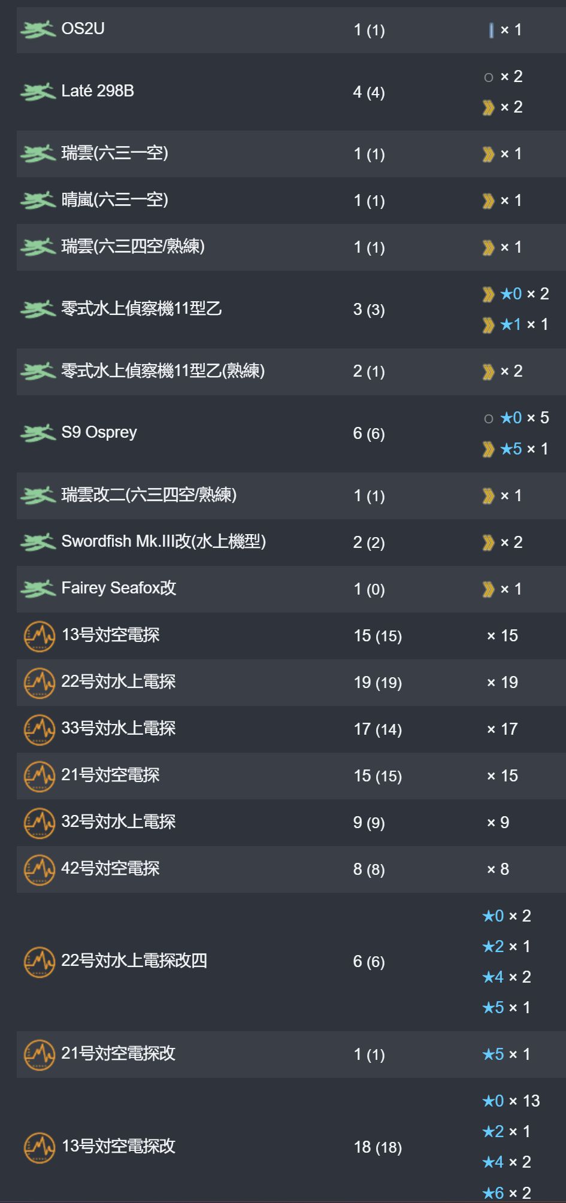Click the × 19 count for 22号対水上電探

(x=503, y=683)
